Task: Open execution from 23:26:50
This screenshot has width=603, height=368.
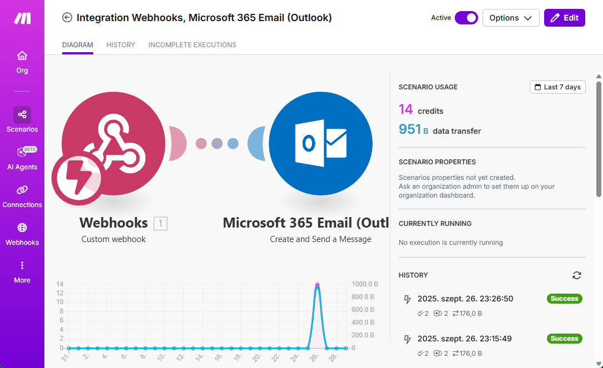Action: click(x=465, y=299)
